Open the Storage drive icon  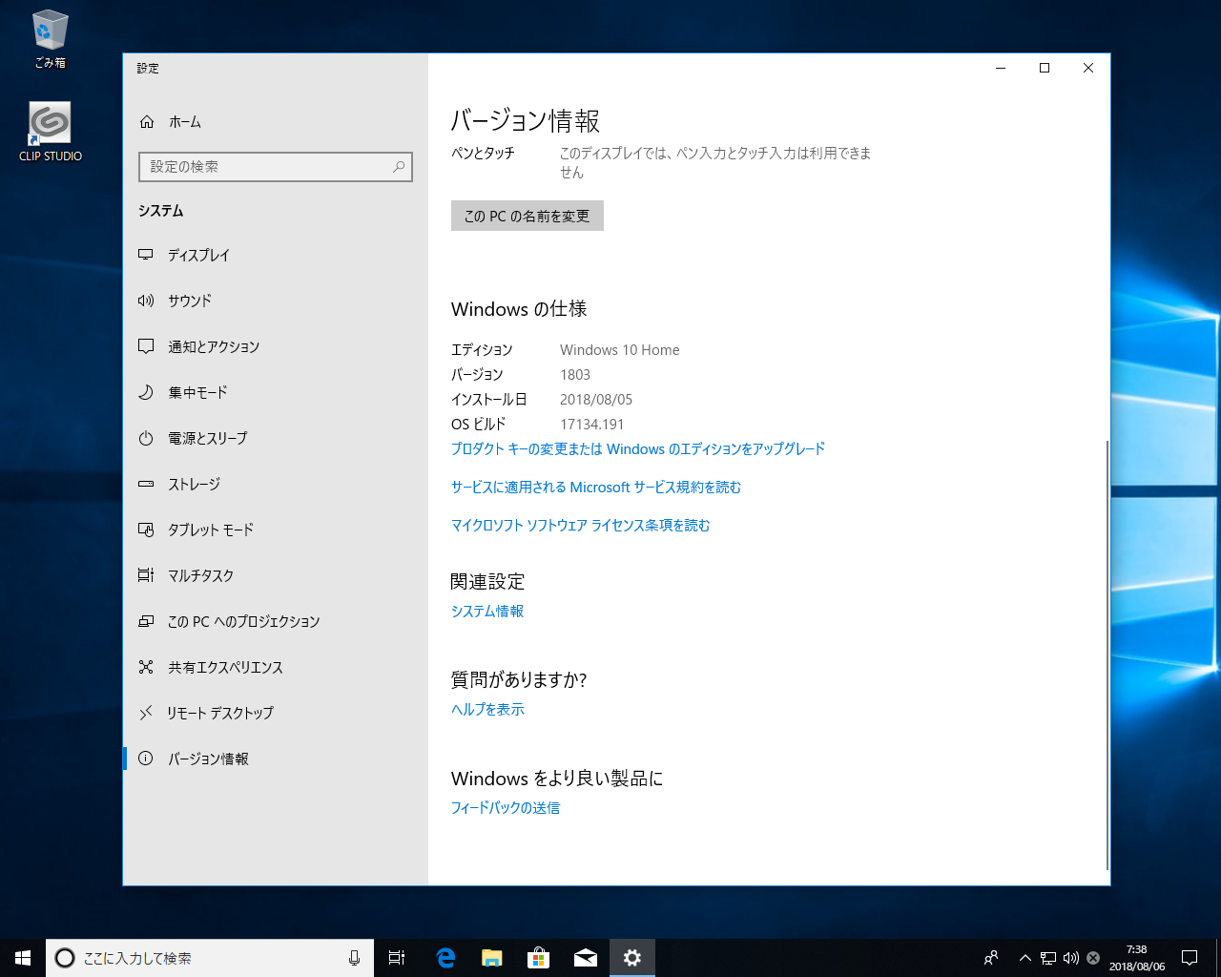pyautogui.click(x=146, y=484)
